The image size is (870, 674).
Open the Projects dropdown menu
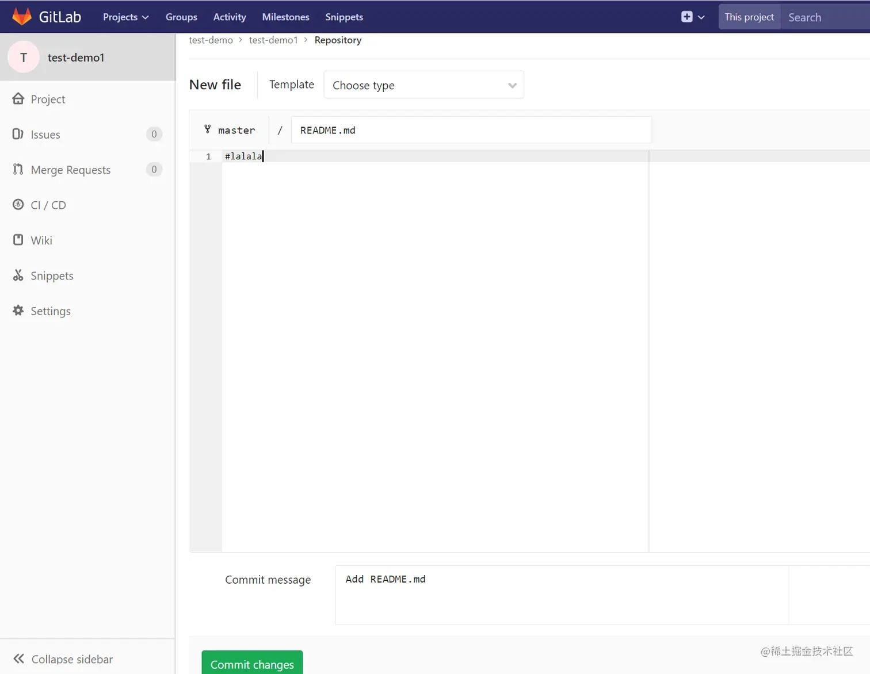tap(125, 17)
